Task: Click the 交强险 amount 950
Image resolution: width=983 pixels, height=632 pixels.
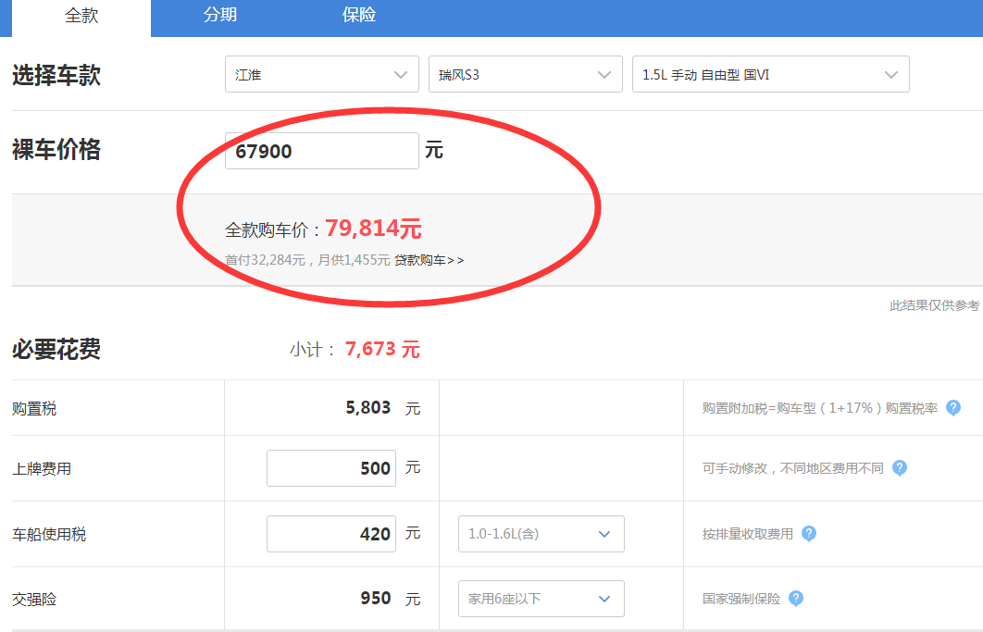Action: pyautogui.click(x=376, y=599)
